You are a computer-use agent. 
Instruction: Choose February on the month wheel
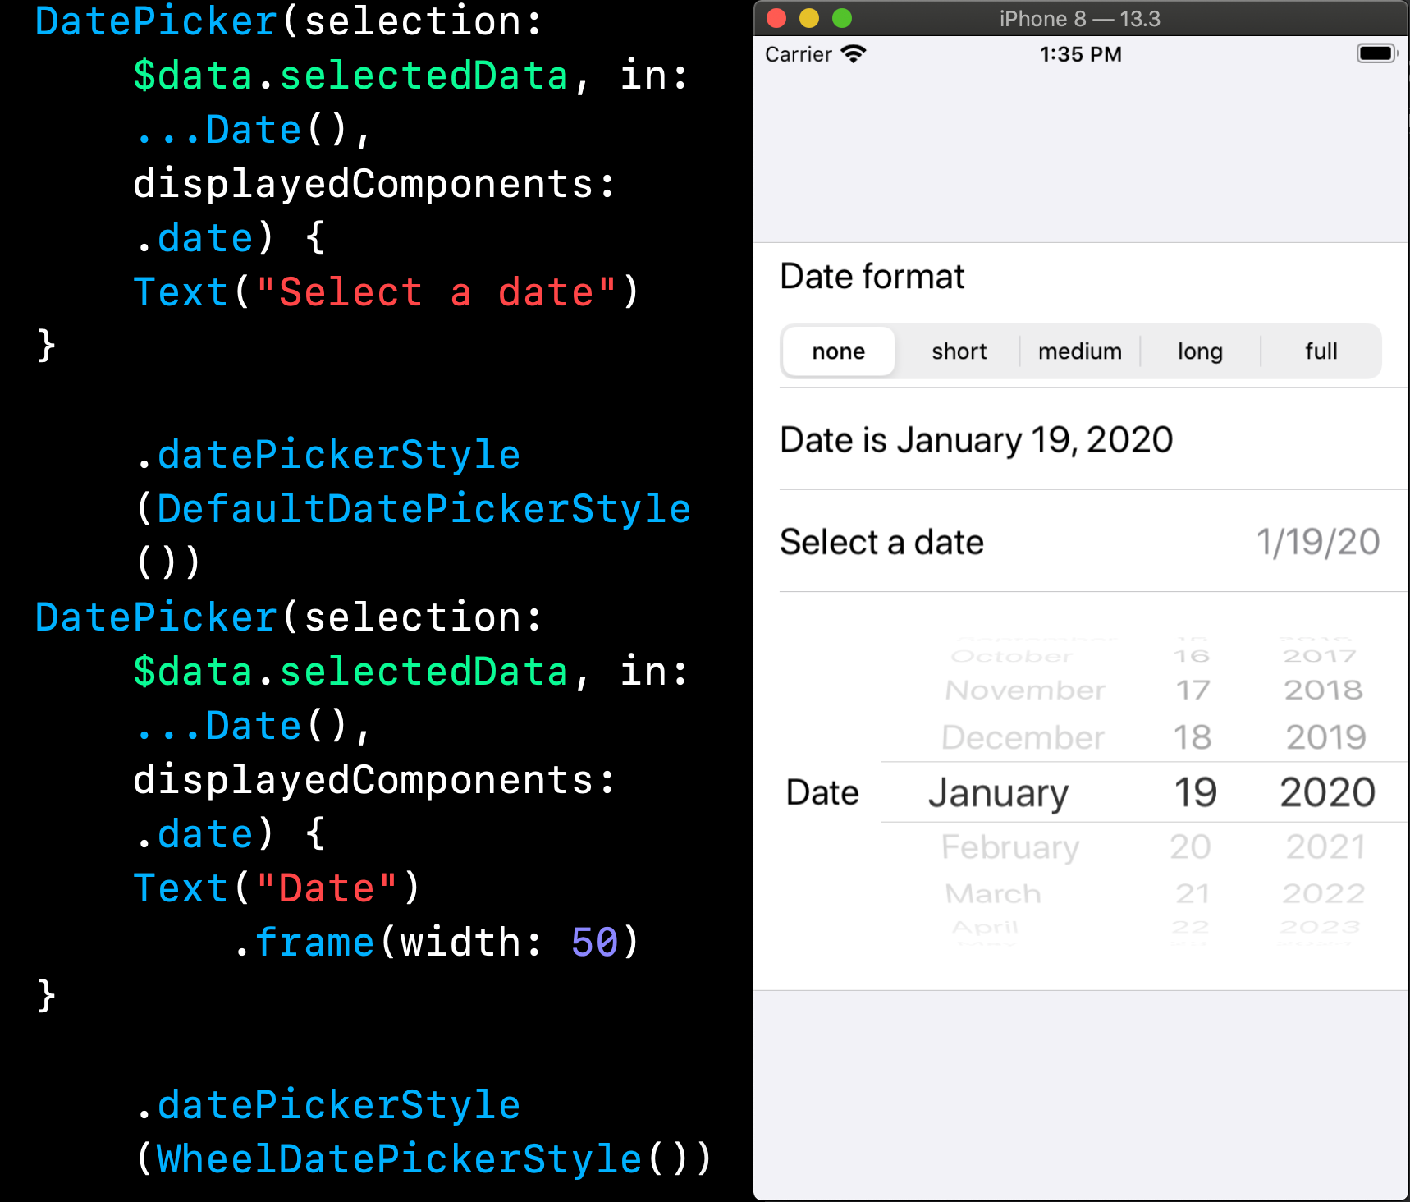[1011, 846]
